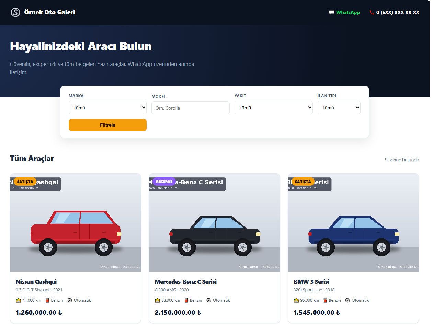Viewport: 432px width, 326px height.
Task: Click the phone number in header
Action: click(x=398, y=12)
